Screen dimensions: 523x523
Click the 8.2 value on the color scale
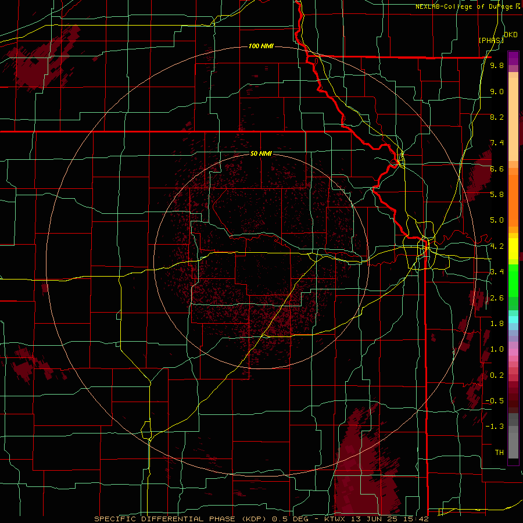497,117
